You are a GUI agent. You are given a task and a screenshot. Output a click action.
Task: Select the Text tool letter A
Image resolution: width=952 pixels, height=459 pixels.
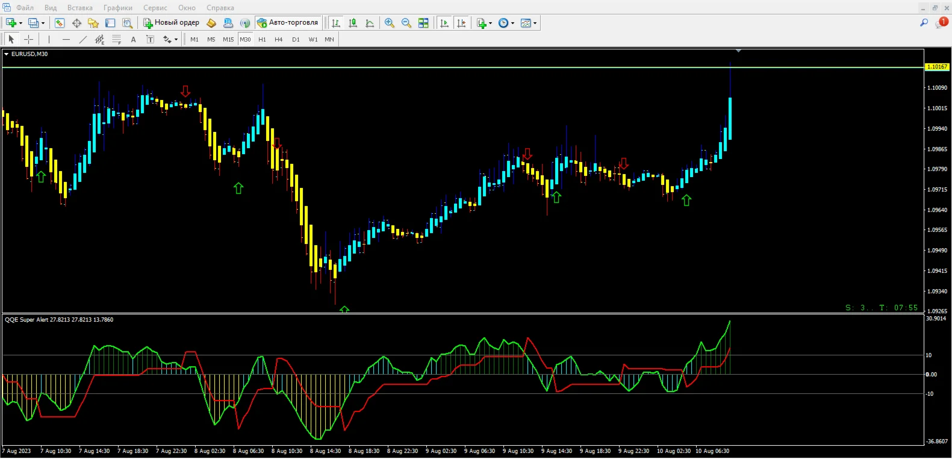(133, 39)
